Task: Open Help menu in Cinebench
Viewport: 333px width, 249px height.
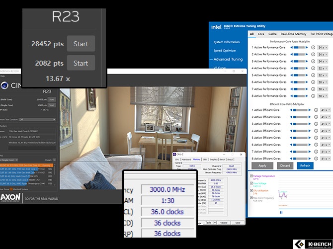Action: point(2,76)
